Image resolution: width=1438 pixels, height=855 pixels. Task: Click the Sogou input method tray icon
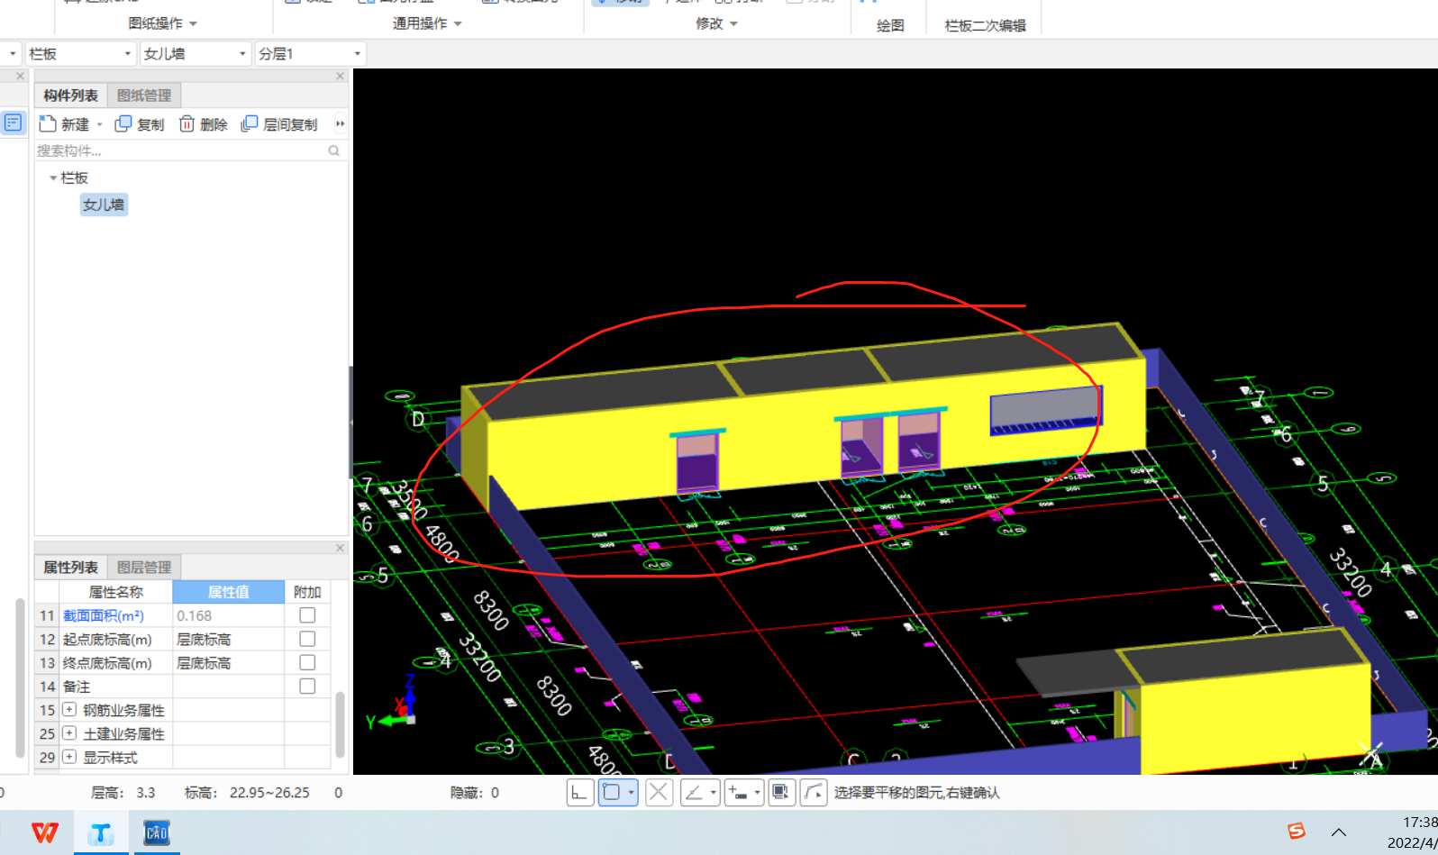click(1297, 831)
